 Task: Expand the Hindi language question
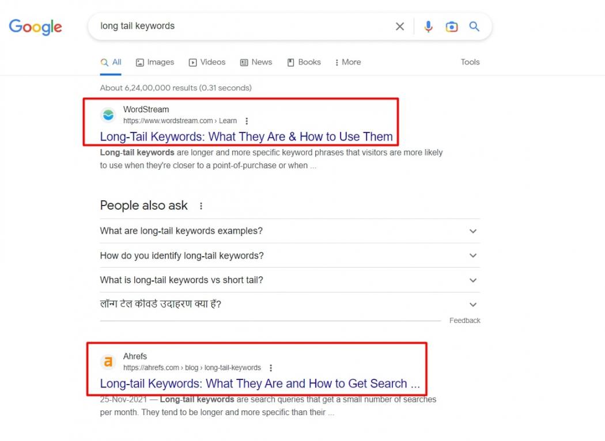[473, 305]
